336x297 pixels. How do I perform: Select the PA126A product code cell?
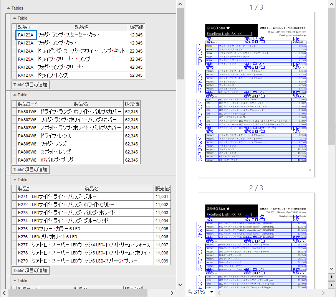click(26, 67)
